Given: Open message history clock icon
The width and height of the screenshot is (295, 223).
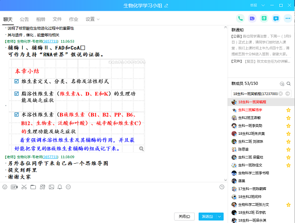Looking at the screenshot, I should coord(222,187).
